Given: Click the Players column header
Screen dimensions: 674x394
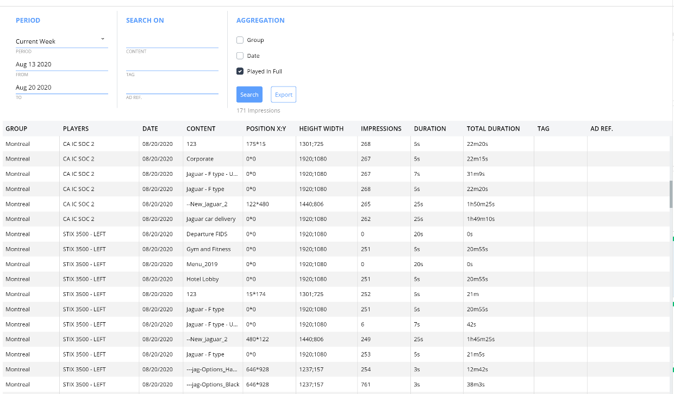Looking at the screenshot, I should point(76,129).
